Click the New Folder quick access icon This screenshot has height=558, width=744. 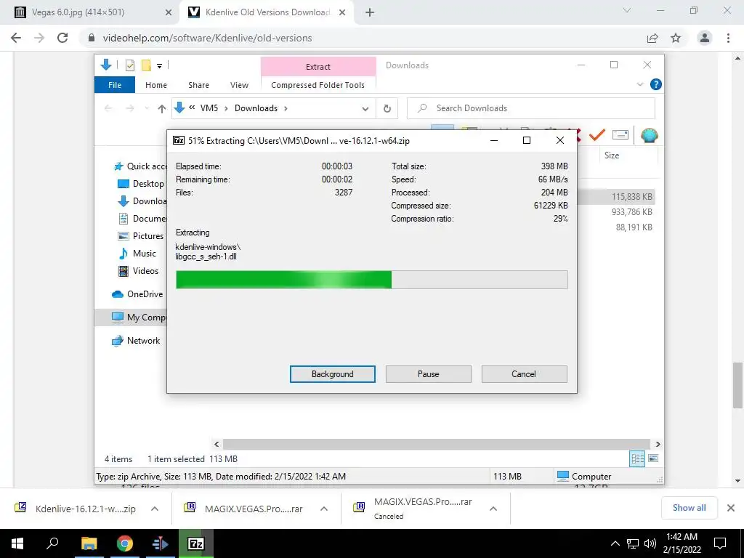pyautogui.click(x=146, y=65)
